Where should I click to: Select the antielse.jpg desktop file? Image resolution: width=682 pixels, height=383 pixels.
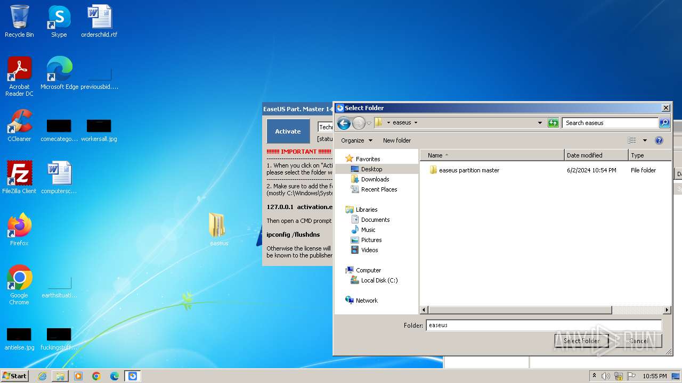pos(19,339)
